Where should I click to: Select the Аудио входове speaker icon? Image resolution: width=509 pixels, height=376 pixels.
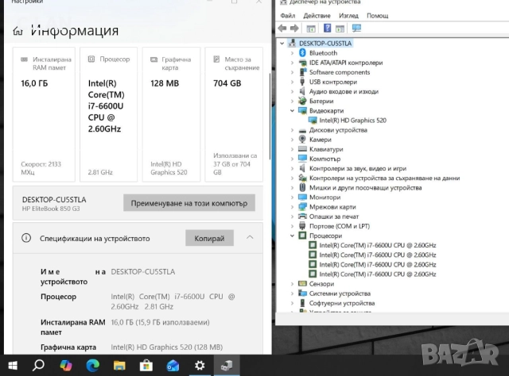pos(302,91)
